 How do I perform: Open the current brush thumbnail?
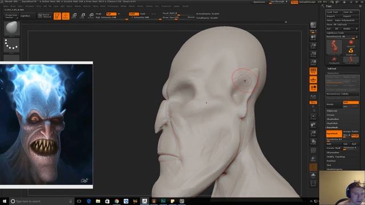[x=12, y=28]
